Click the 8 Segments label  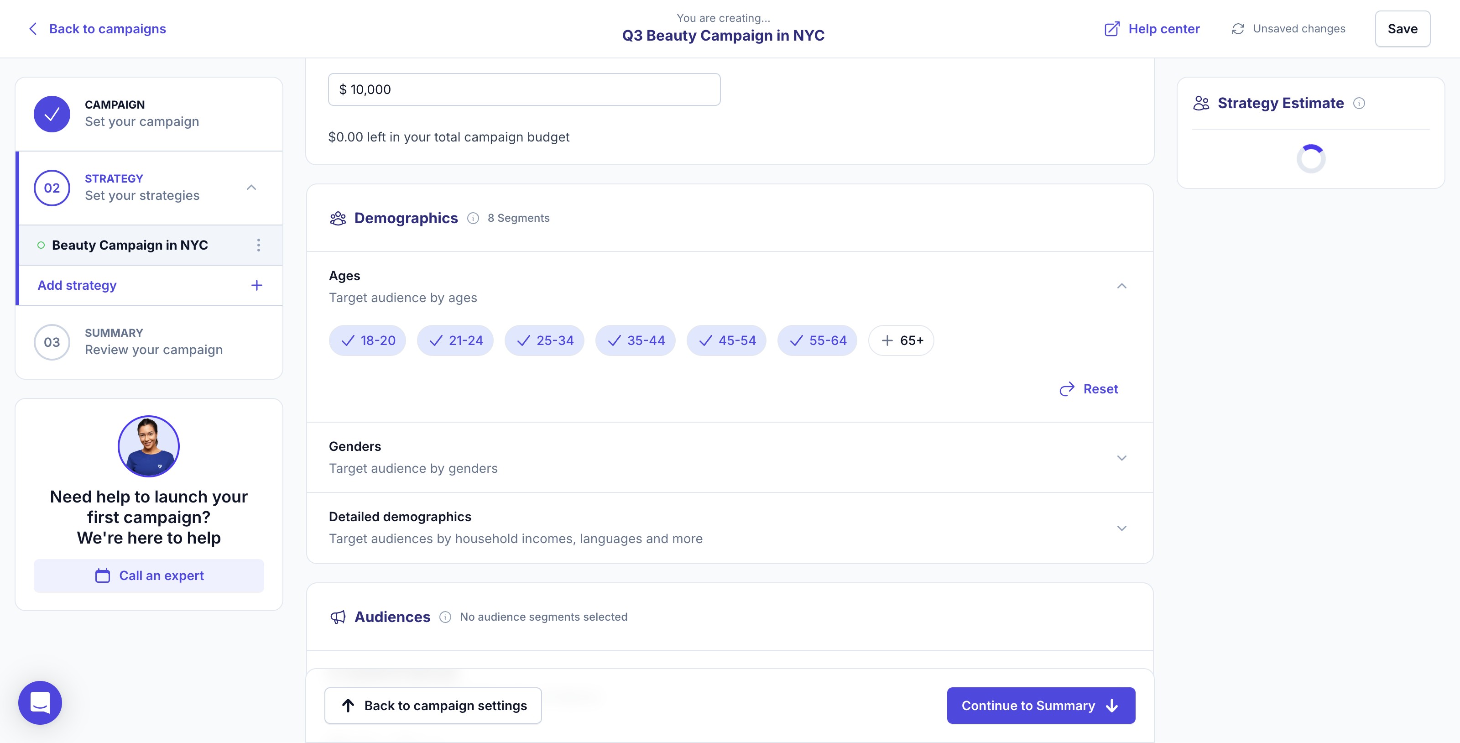[519, 218]
